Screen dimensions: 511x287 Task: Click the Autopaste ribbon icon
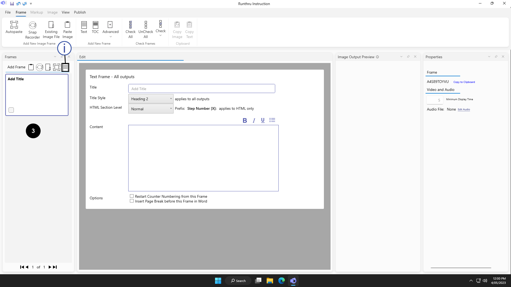(14, 27)
